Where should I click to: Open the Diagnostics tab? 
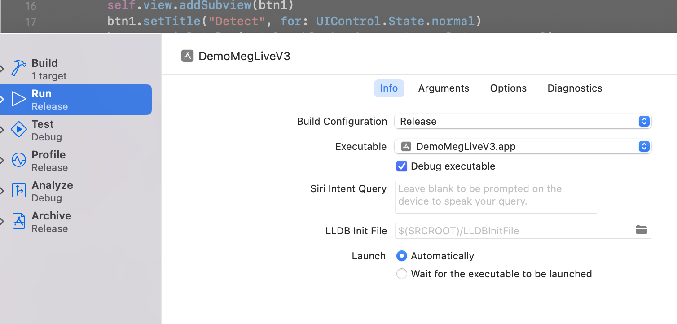click(575, 88)
